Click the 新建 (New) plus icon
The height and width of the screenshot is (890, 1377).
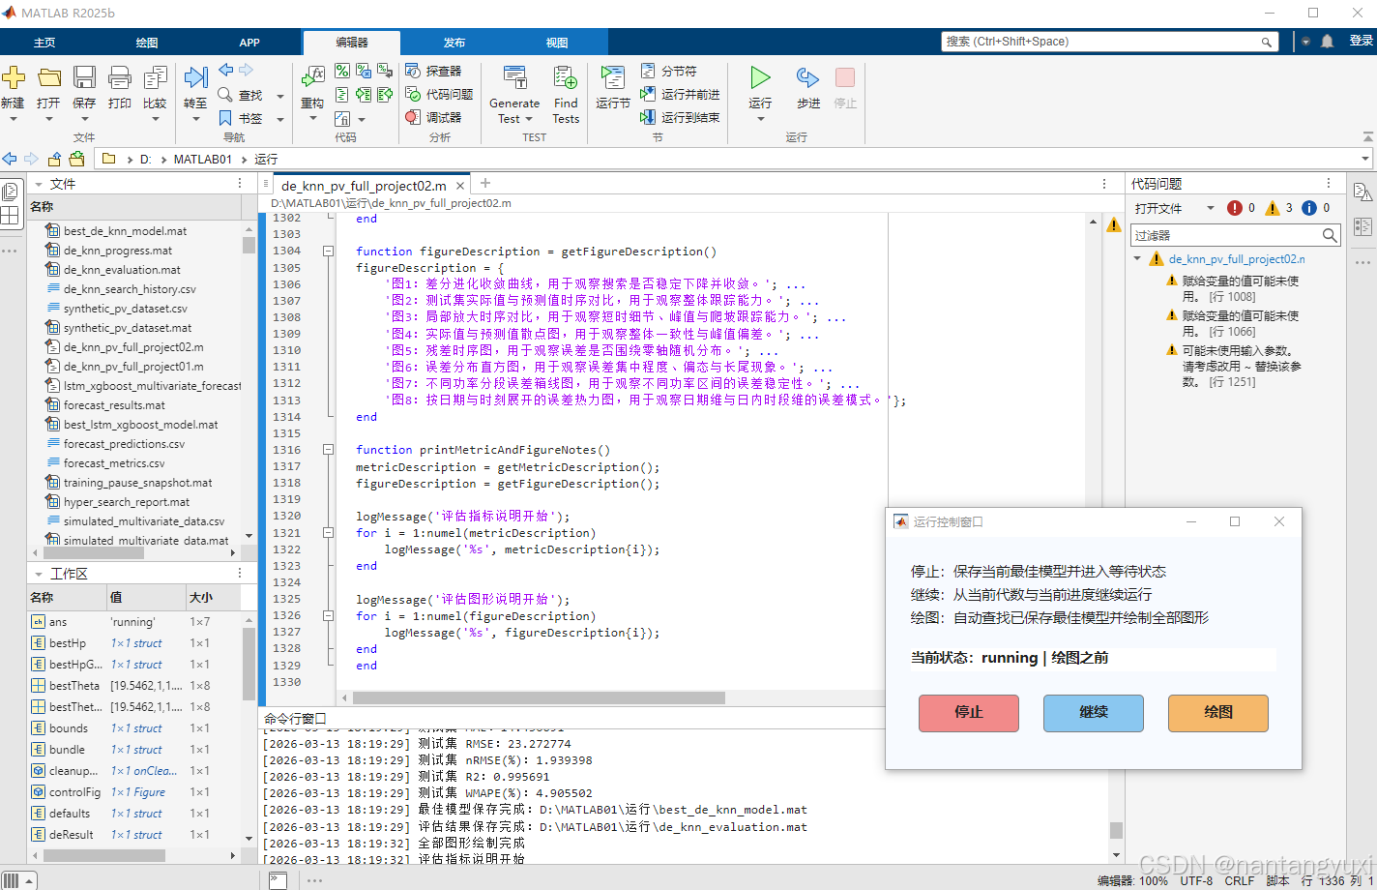[14, 77]
